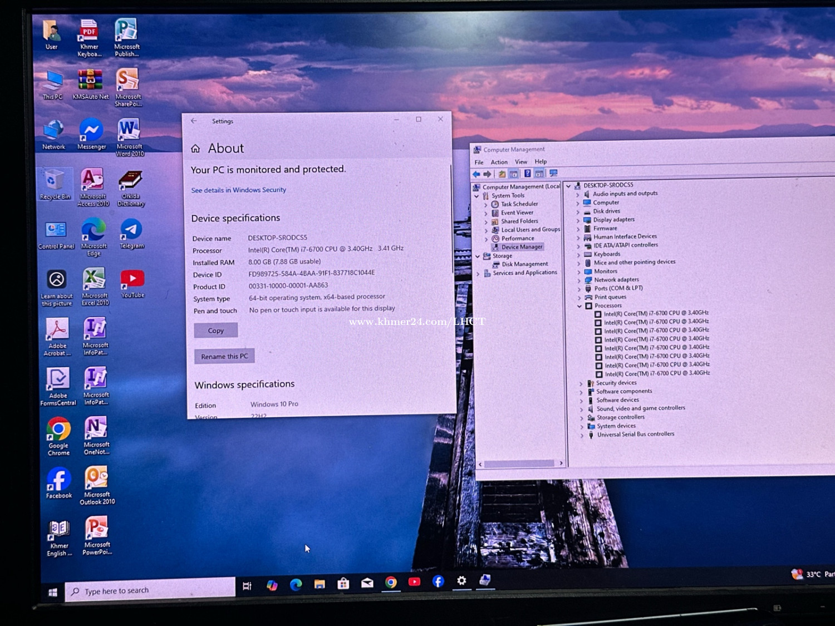Collapse the Processors node in Device Manager
This screenshot has height=626, width=835.
(579, 306)
